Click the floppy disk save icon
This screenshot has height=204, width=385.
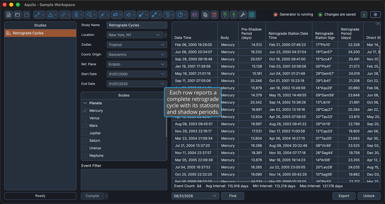coord(27,15)
